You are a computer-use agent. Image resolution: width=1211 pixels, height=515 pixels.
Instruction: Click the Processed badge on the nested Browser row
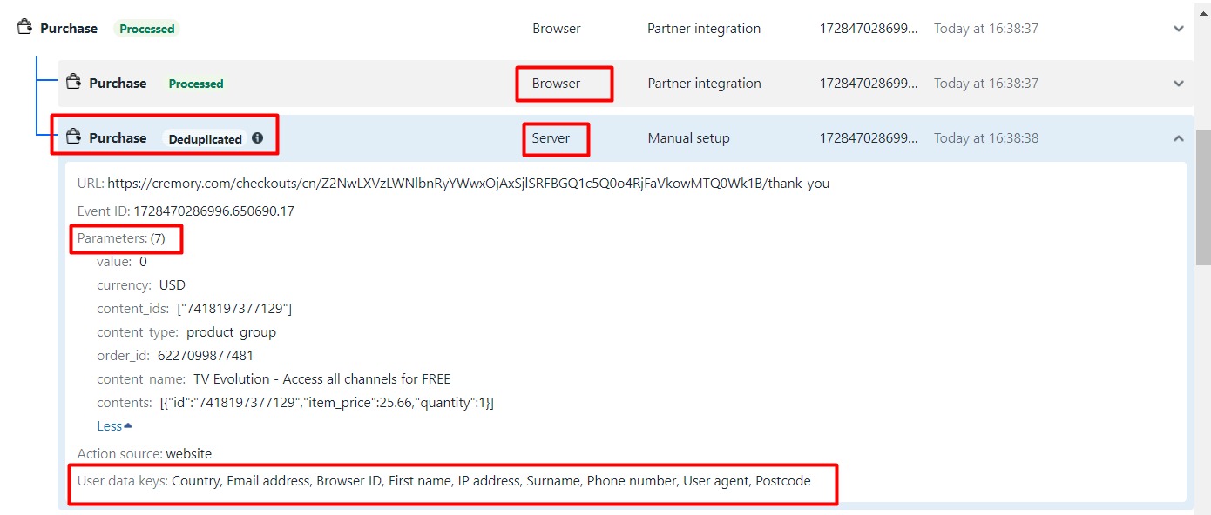(x=196, y=84)
